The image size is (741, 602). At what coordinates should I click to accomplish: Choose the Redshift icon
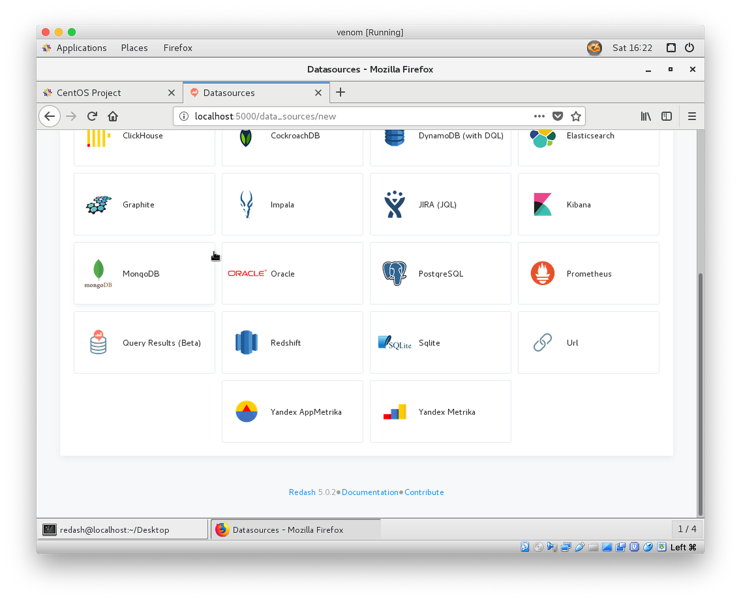tap(246, 342)
